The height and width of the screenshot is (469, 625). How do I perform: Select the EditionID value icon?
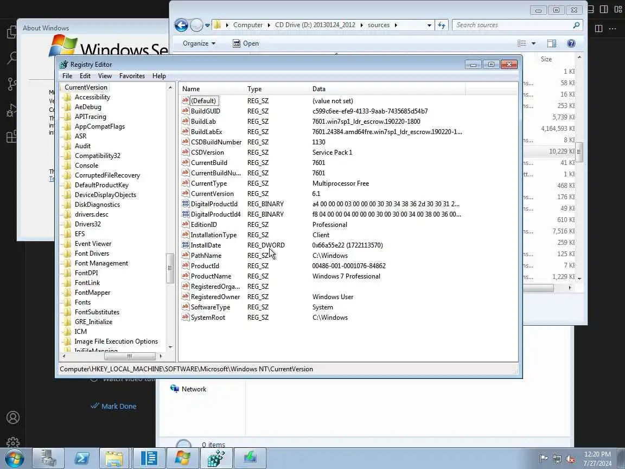(186, 225)
